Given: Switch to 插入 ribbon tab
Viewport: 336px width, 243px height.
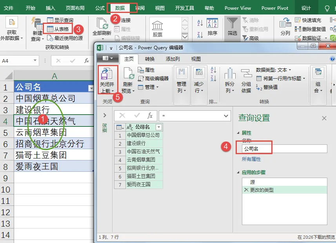Looking at the screenshot, I should [50, 8].
